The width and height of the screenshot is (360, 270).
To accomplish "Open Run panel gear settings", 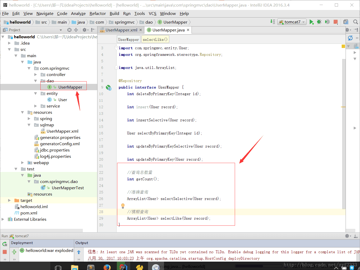I will [348, 236].
